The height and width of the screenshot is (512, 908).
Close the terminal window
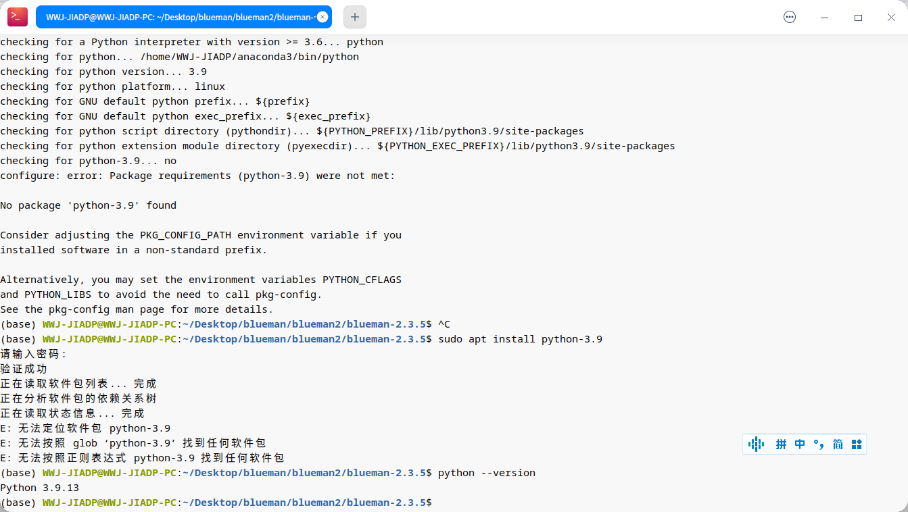coord(891,18)
